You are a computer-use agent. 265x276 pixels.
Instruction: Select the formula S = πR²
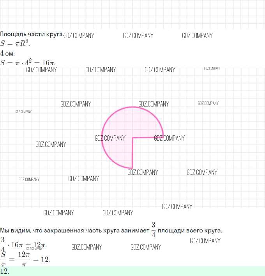tap(15, 43)
